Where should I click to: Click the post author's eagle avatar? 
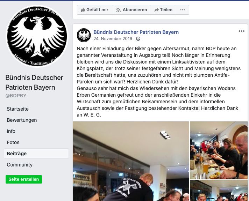84,35
